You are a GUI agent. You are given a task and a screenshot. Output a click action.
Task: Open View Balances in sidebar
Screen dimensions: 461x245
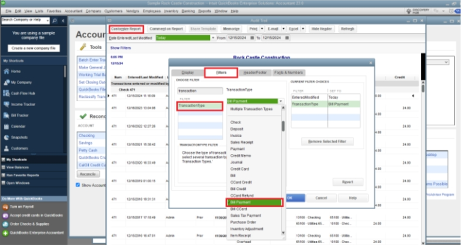[x=17, y=168]
